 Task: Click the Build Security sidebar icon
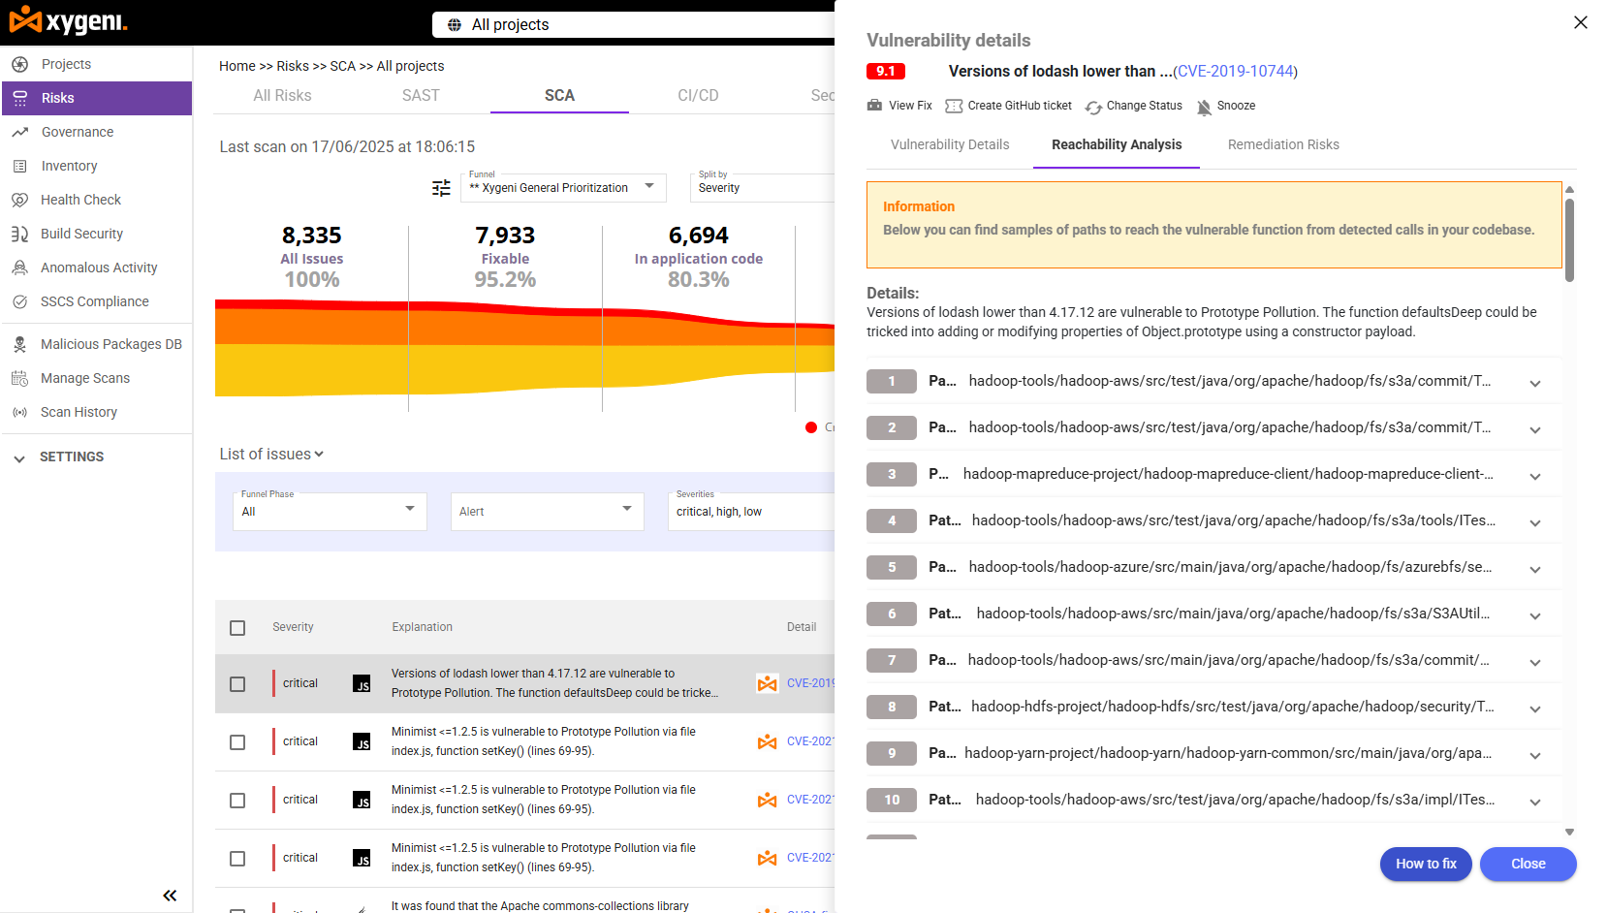(x=19, y=234)
